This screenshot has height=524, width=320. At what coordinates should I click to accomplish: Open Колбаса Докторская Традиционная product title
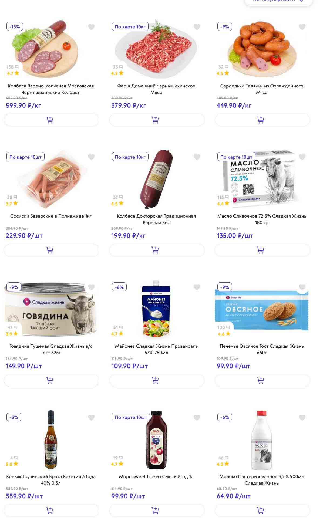pyautogui.click(x=156, y=219)
